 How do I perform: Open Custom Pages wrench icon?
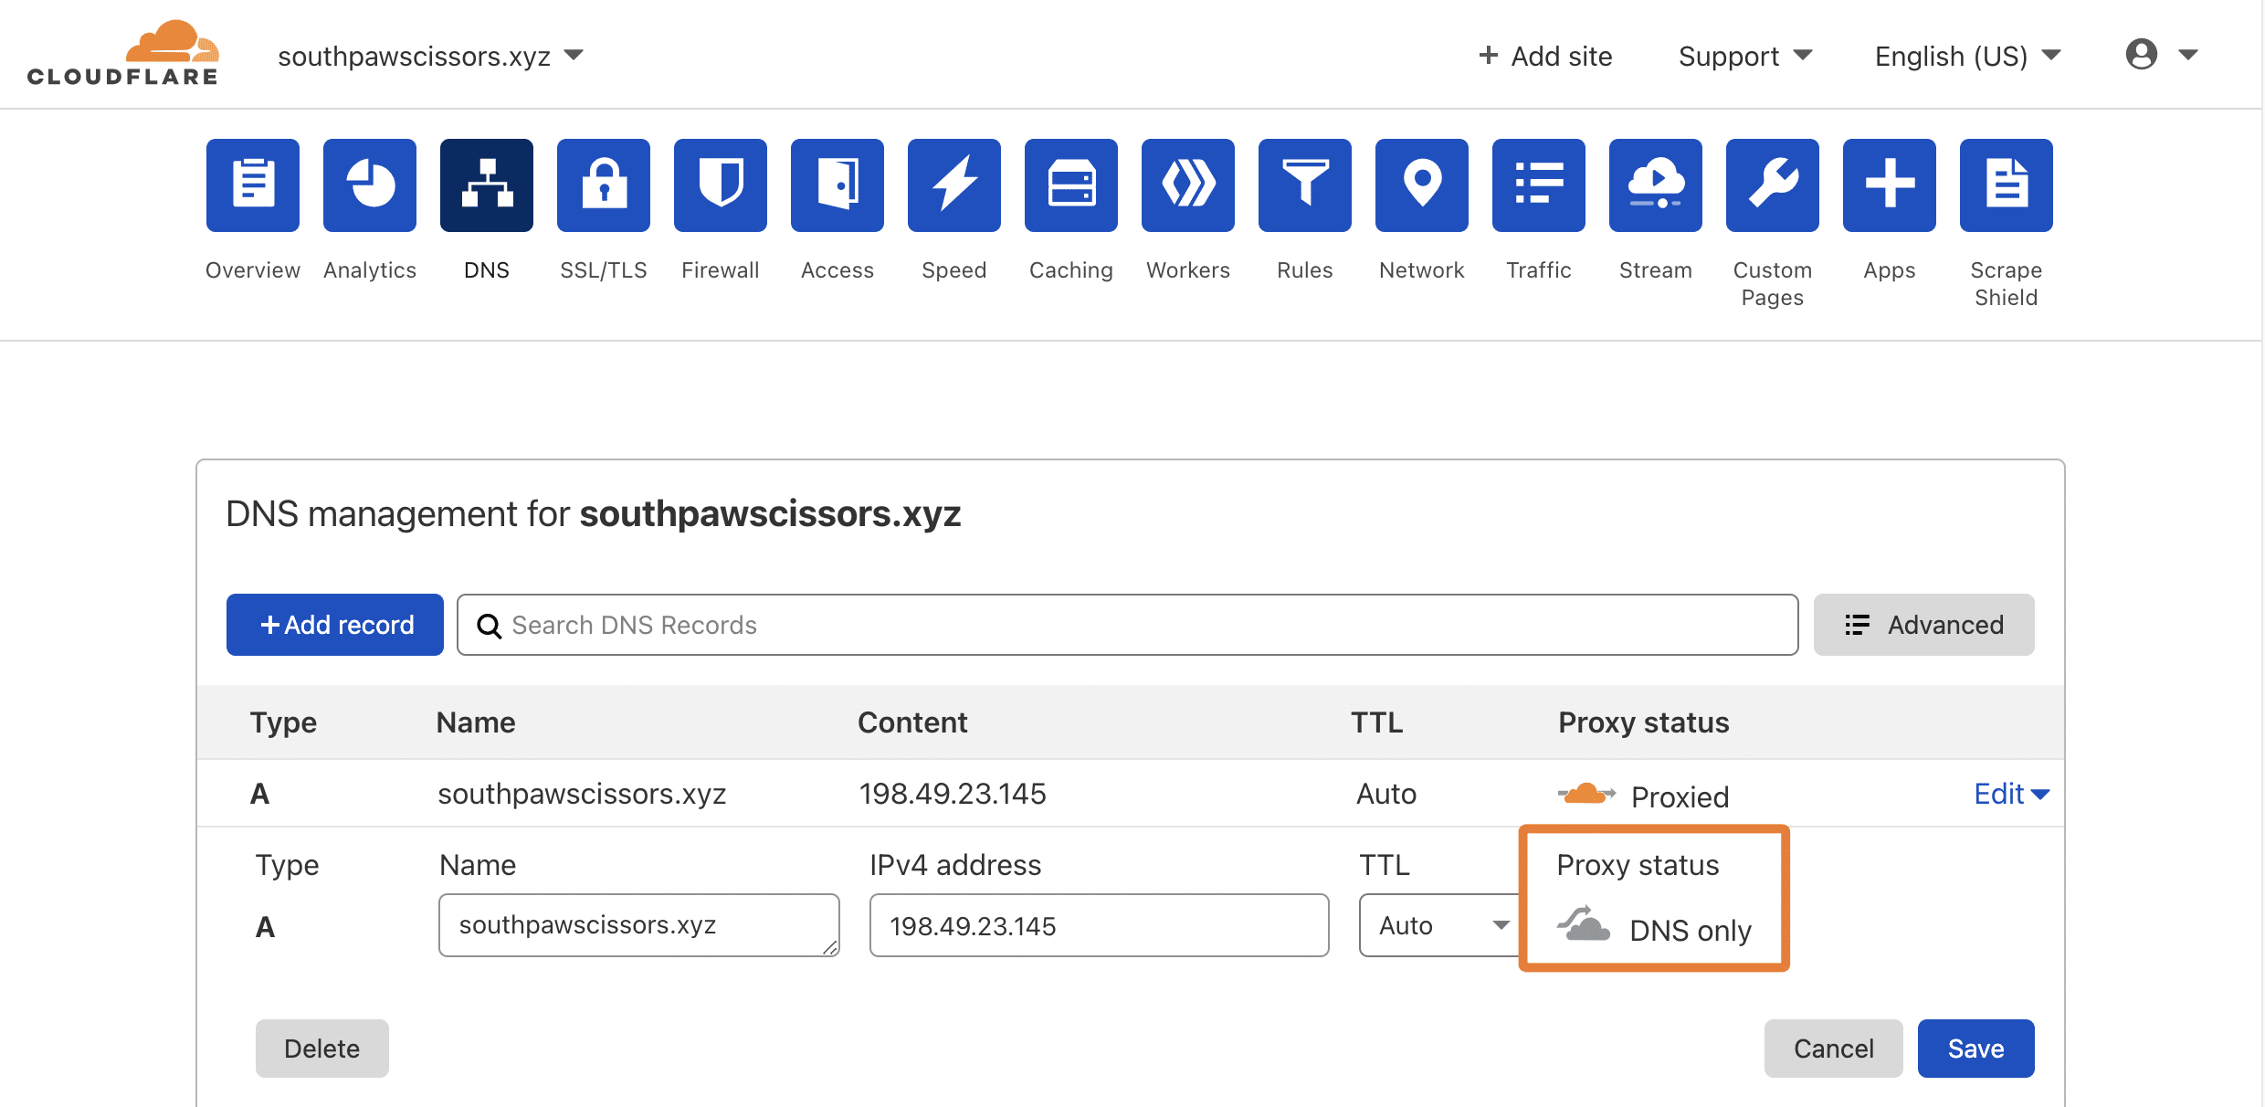[1772, 185]
